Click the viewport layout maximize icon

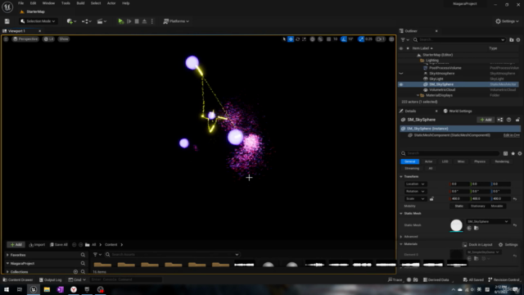(x=391, y=39)
